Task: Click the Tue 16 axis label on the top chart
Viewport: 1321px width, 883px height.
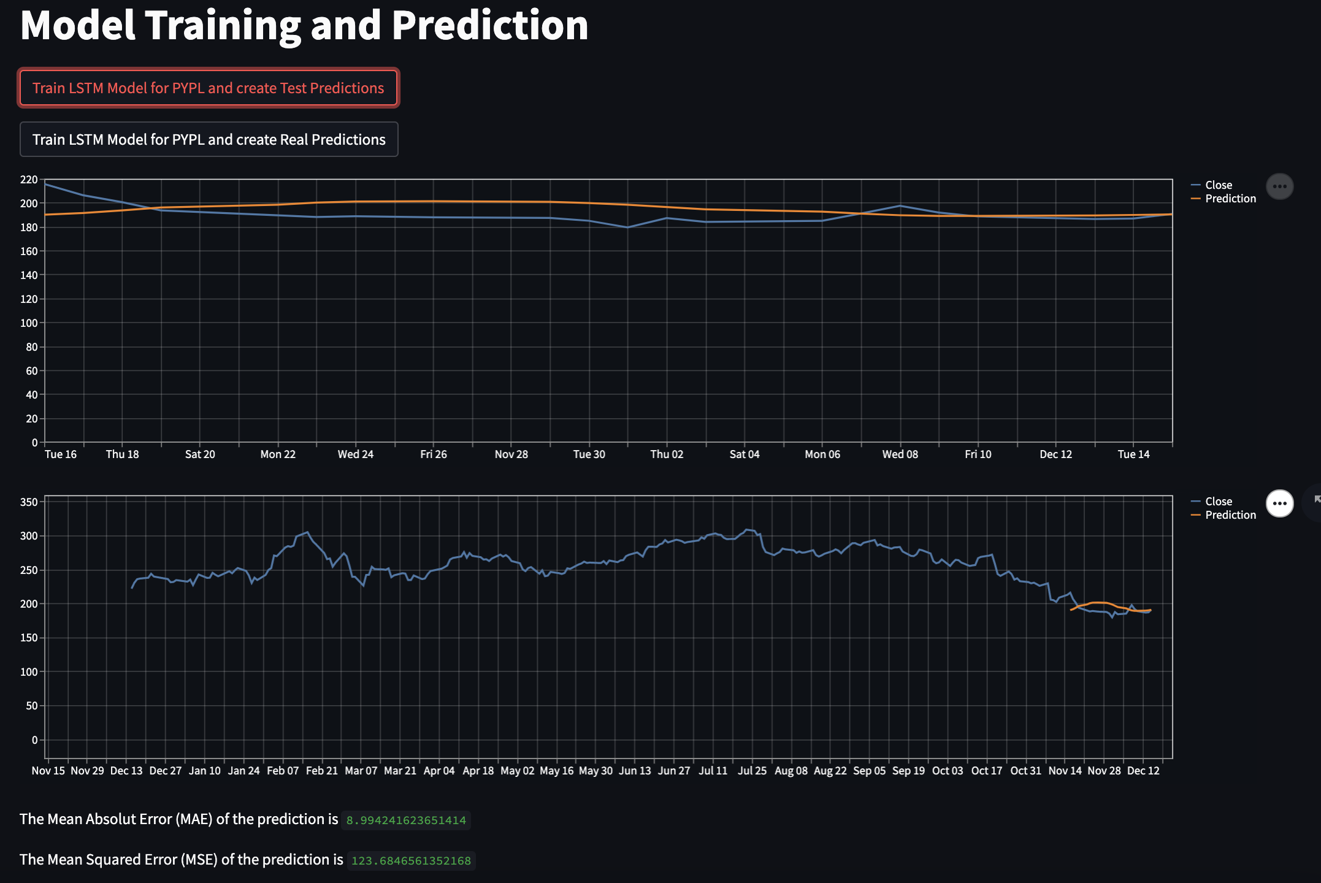Action: (60, 454)
